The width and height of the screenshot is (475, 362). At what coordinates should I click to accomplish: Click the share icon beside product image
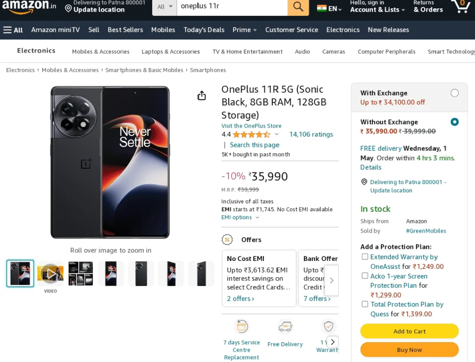tap(202, 95)
